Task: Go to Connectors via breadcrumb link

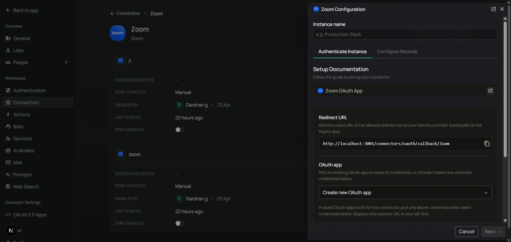Action: click(x=128, y=13)
